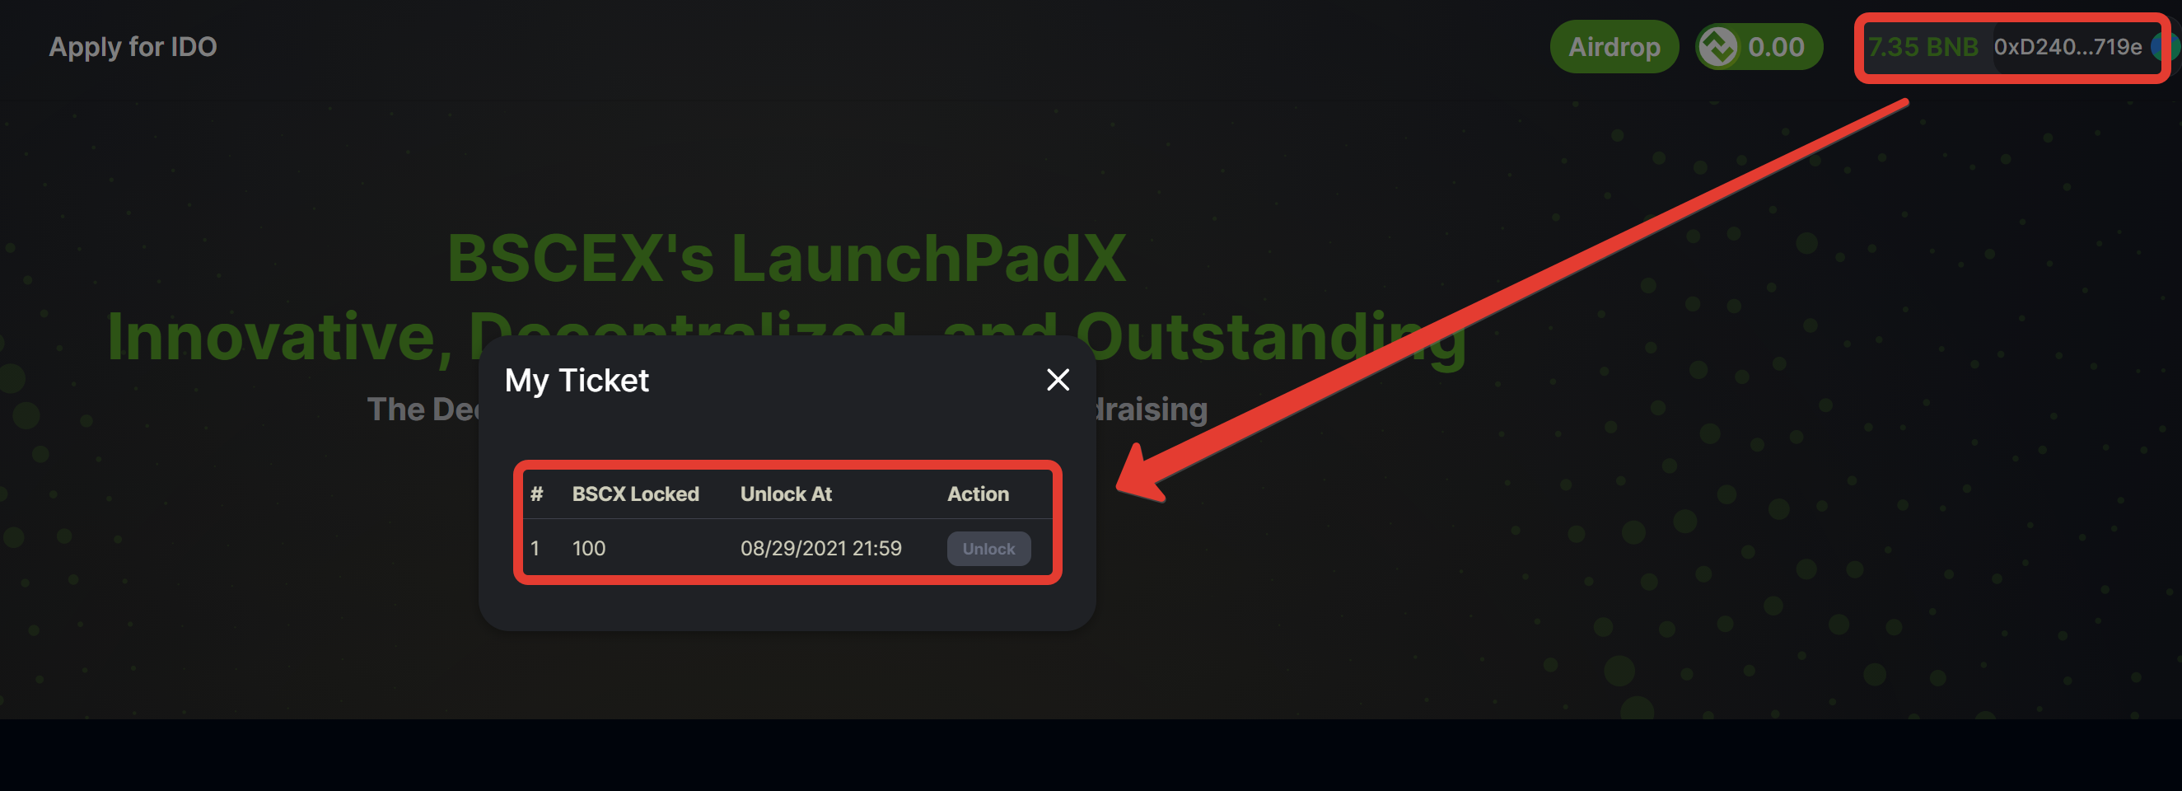Click the subtitle text starting "The Dec"
This screenshot has width=2182, height=791.
pos(423,409)
